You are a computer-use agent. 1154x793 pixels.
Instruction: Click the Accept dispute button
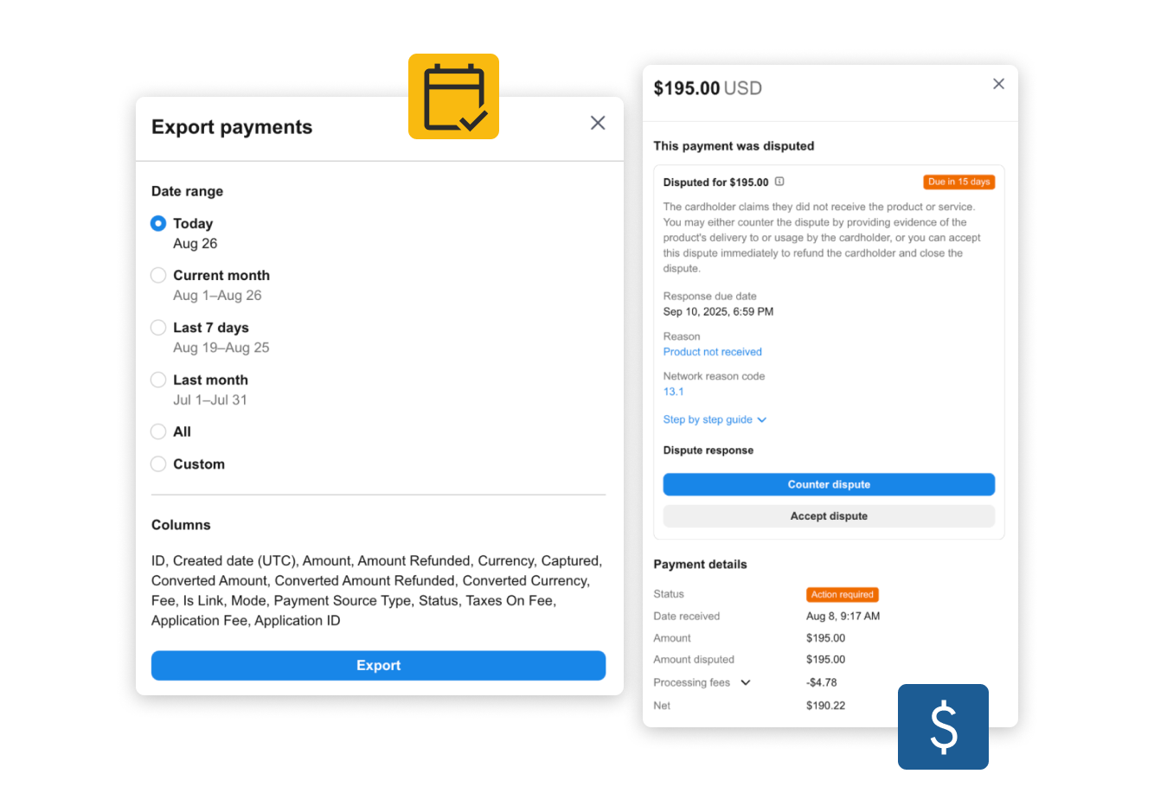point(829,516)
